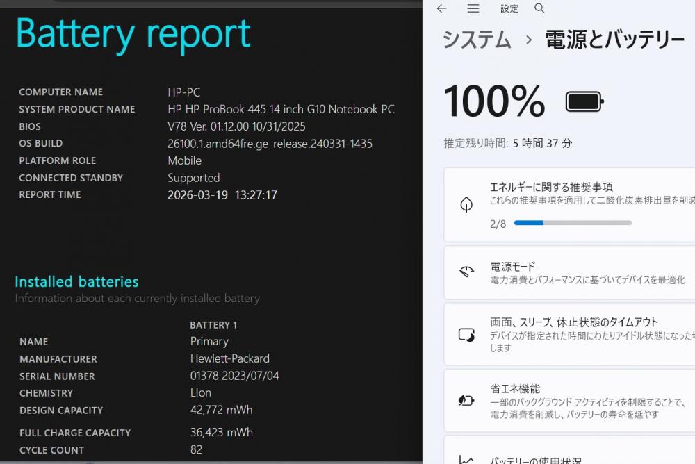Click the Battery report heading
695x464 pixels.
[133, 34]
